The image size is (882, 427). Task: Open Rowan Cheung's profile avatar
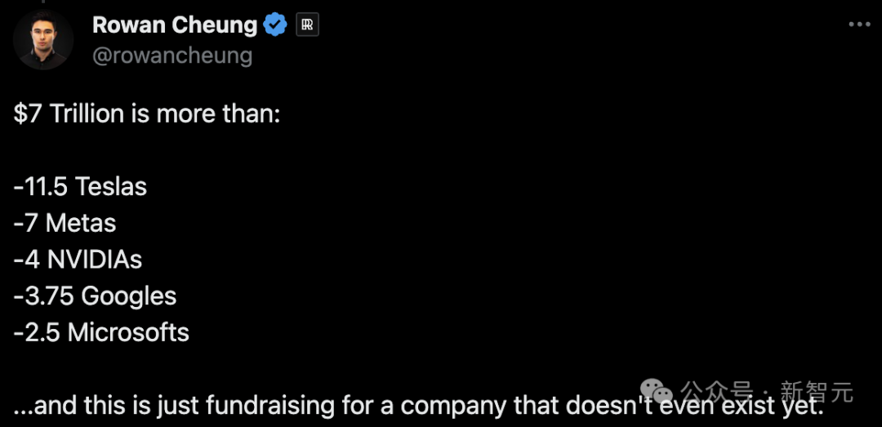tap(43, 39)
